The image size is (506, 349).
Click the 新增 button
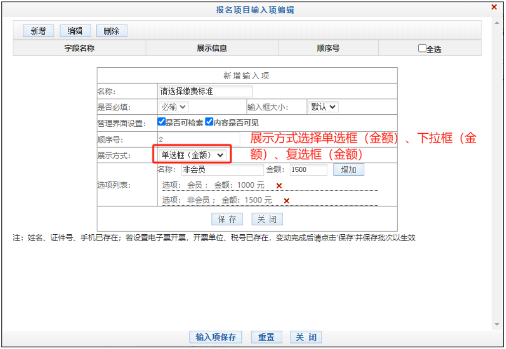pyautogui.click(x=38, y=31)
